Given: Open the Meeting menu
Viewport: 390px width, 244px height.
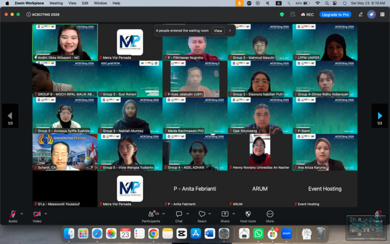Looking at the screenshot, I should pyautogui.click(x=56, y=3).
